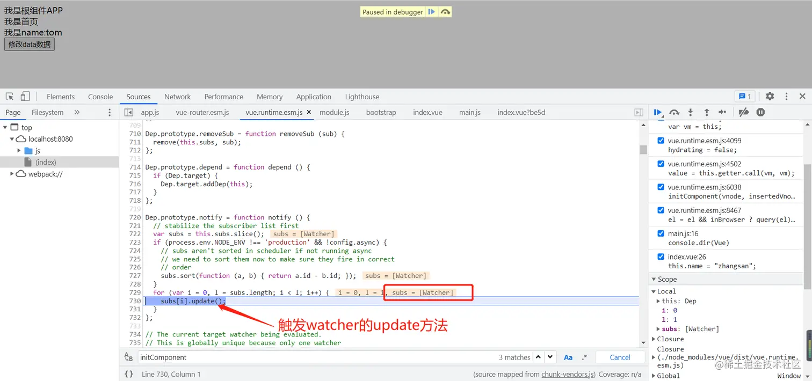
Task: Uncheck breakpoint vue.runtime.esm.js:4099
Action: pyautogui.click(x=661, y=141)
